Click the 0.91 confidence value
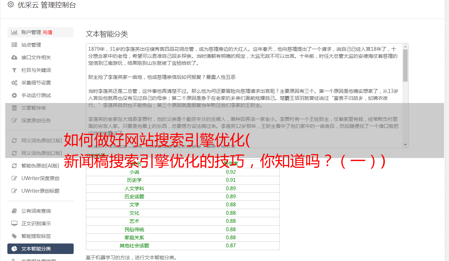Image resolution: width=449 pixels, height=261 pixels. pos(231,180)
